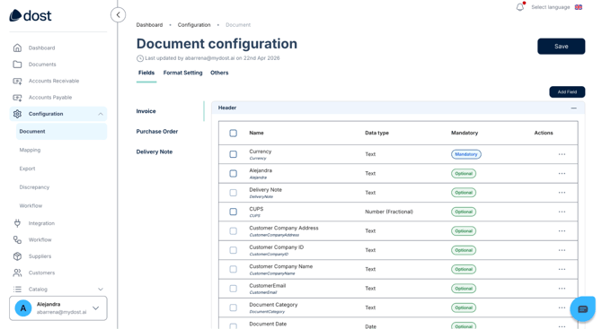Switch to the Others tab

tap(219, 73)
